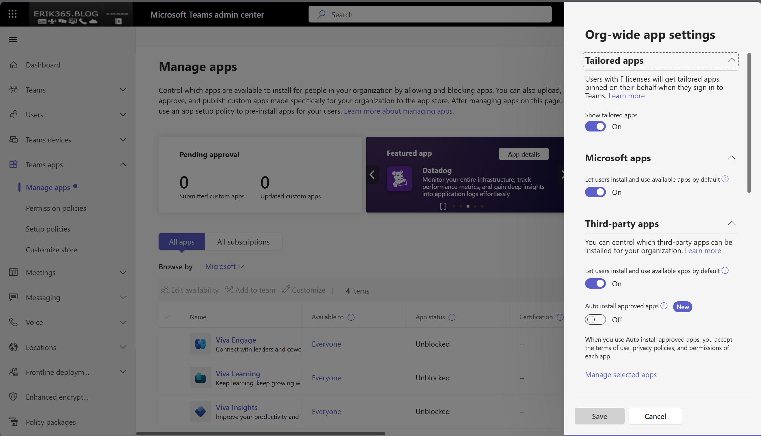Click the info icon next to Auto install approved apps
This screenshot has width=761, height=436.
click(664, 306)
